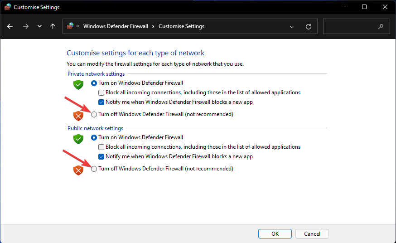Image resolution: width=396 pixels, height=243 pixels.
Task: Refresh the Customise Settings page
Action: (309, 27)
